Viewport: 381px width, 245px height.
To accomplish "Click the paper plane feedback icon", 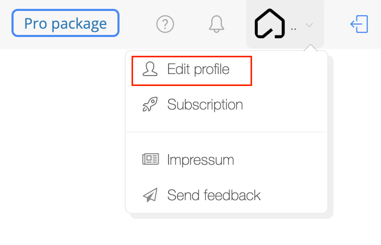I will tap(150, 195).
